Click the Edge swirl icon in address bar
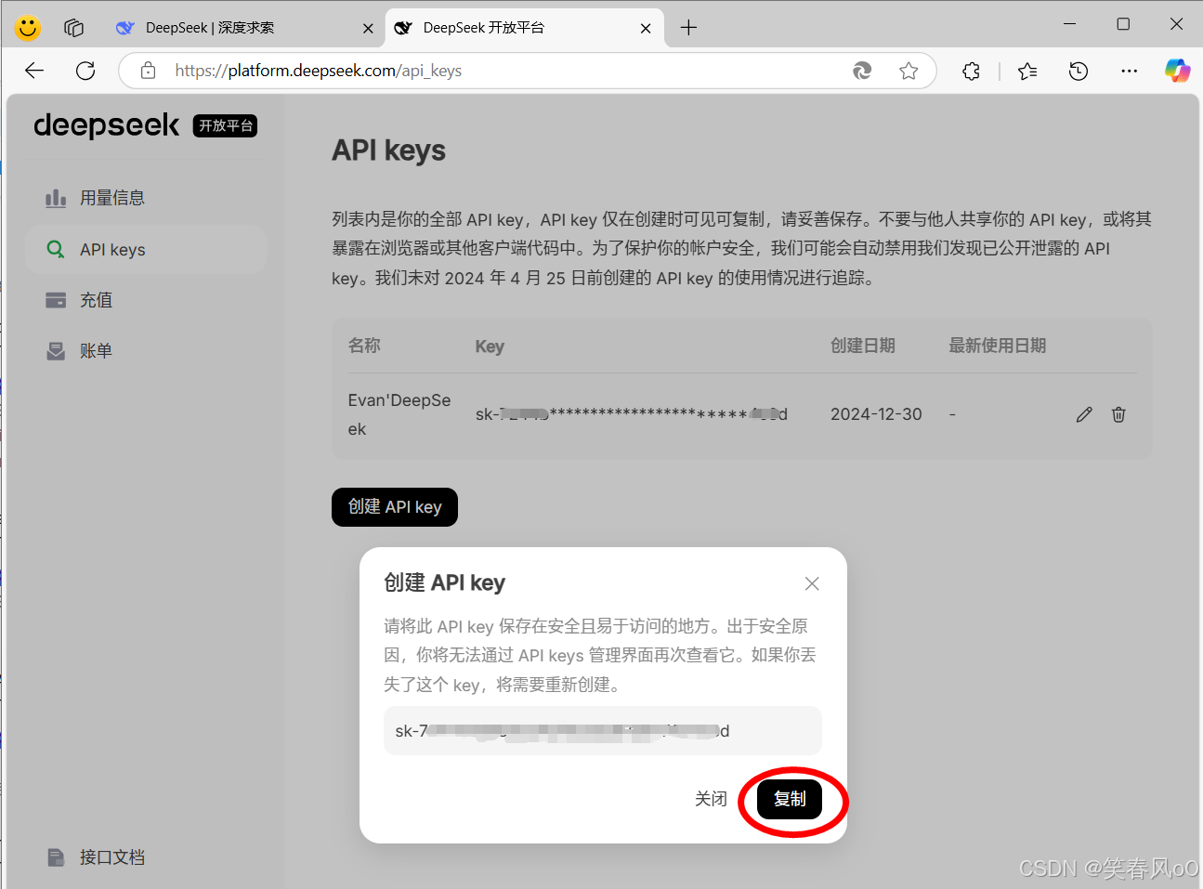The image size is (1203, 889). pos(862,71)
